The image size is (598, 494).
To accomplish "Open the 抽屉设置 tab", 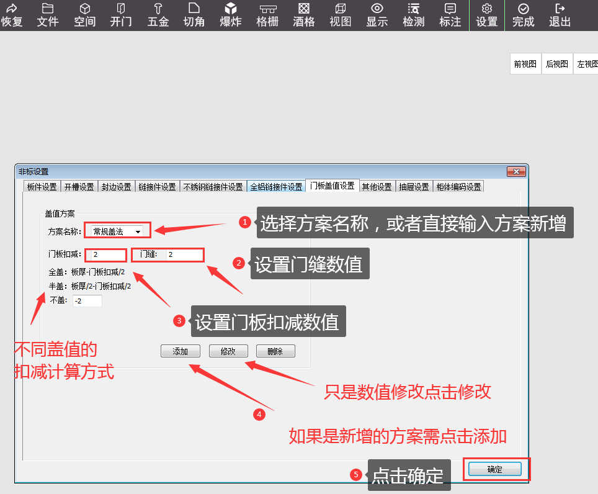I will point(414,187).
